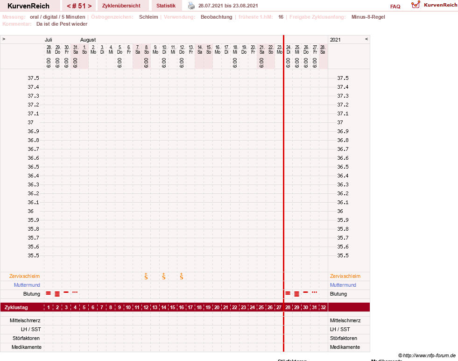
Task: Click measurement value oral / digital / 5 Minuten
Action: 57,17
